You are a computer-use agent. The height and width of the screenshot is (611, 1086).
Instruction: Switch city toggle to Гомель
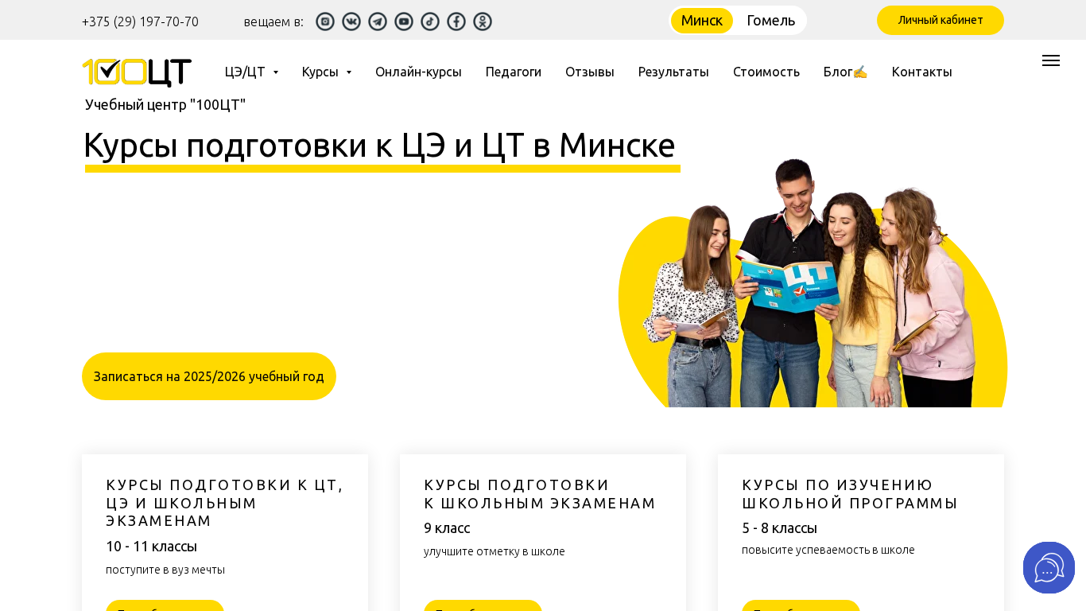(x=770, y=21)
